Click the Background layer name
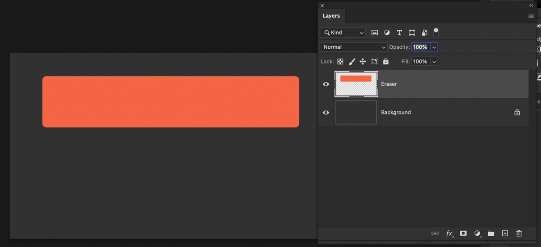 [396, 112]
